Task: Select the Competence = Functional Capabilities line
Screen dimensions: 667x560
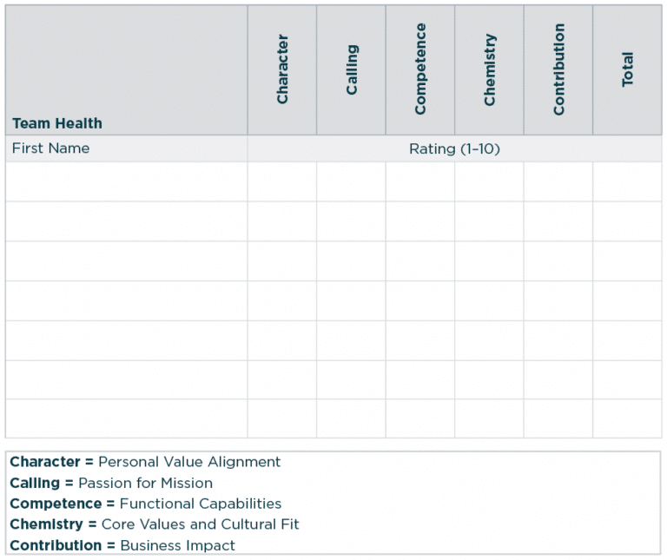Action: 146,504
